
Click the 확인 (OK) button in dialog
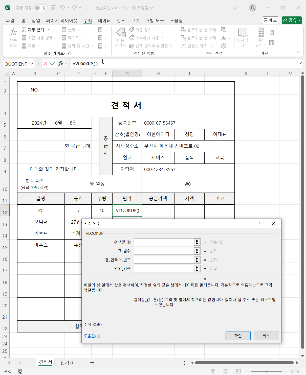(238, 336)
